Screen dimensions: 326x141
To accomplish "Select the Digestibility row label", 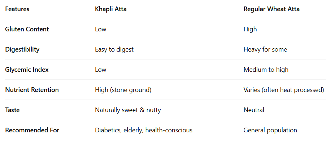I will (22, 49).
